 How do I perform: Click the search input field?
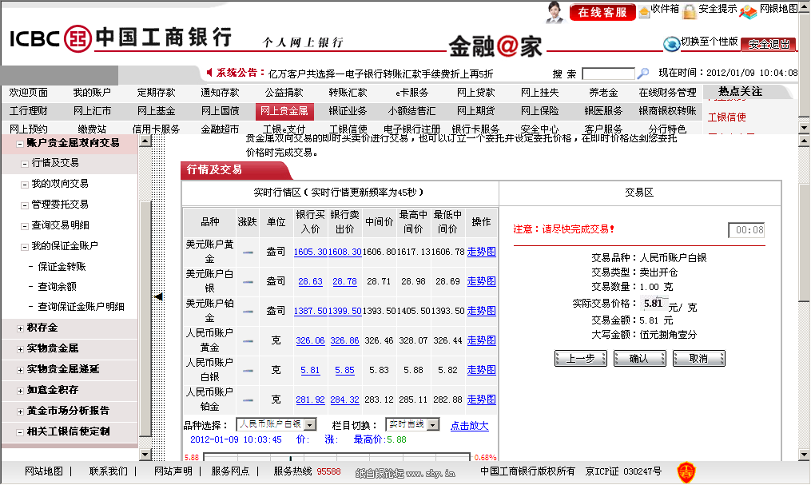coord(608,74)
